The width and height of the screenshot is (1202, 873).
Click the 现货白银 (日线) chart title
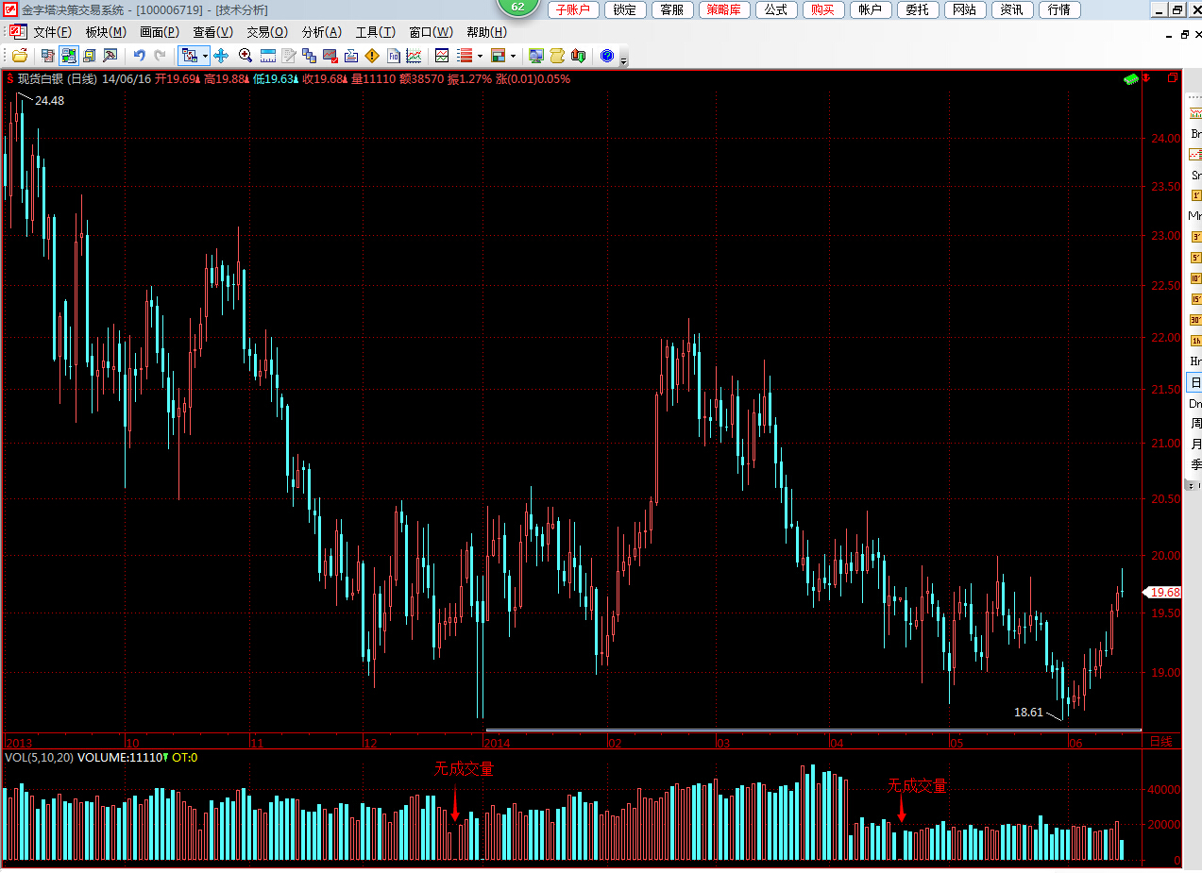pos(58,79)
